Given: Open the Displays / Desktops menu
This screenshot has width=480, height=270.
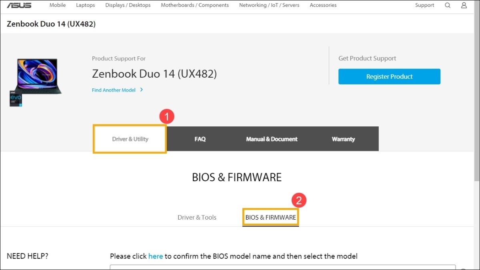Looking at the screenshot, I should coord(128,5).
